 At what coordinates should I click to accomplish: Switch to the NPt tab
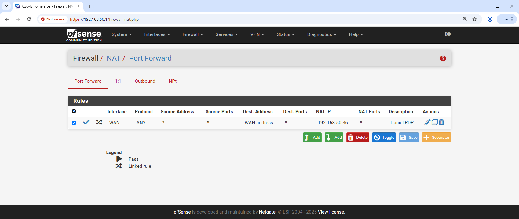click(x=173, y=81)
